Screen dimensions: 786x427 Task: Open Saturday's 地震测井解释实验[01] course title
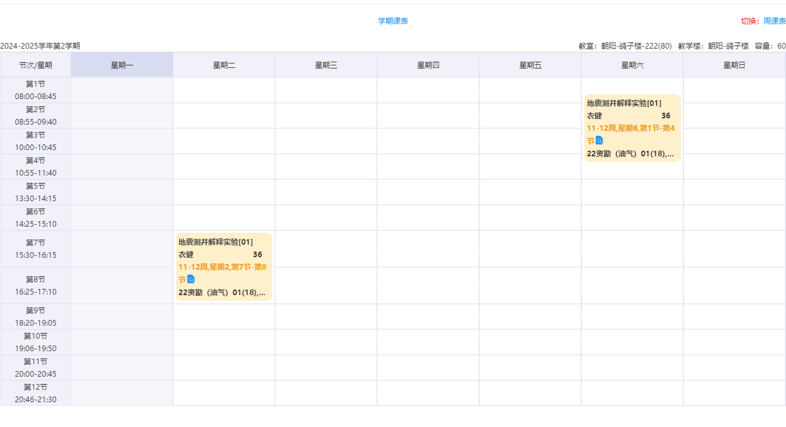[x=624, y=103]
